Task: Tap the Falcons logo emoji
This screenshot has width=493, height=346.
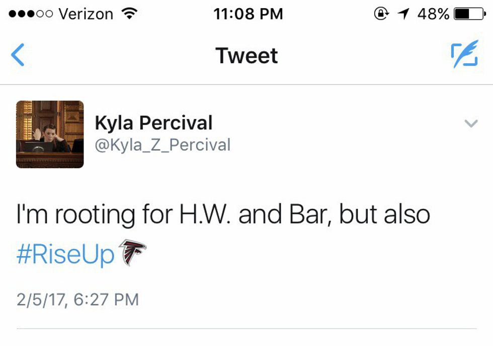Action: pos(132,253)
